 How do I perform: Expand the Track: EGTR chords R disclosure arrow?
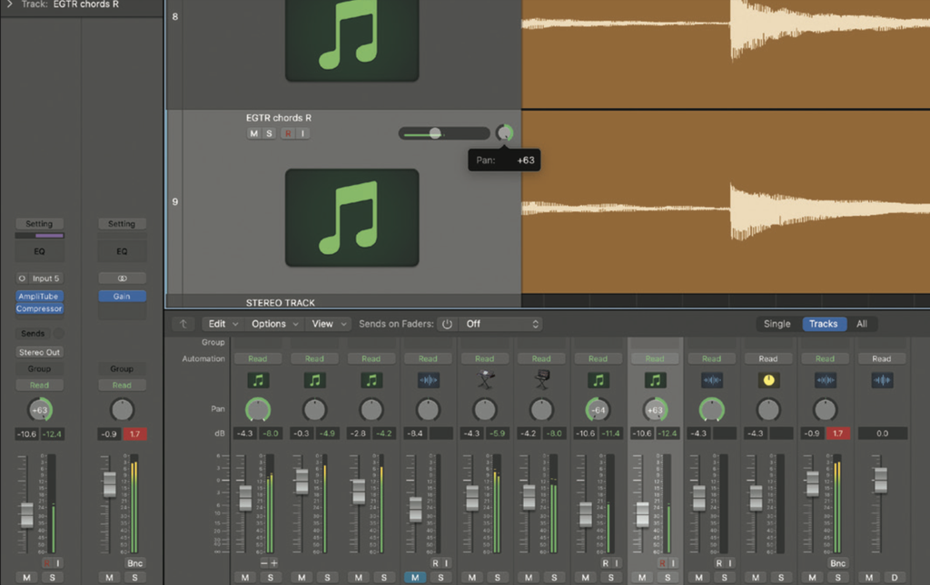9,5
